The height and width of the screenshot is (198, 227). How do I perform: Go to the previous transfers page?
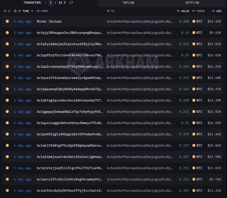coord(46,3)
